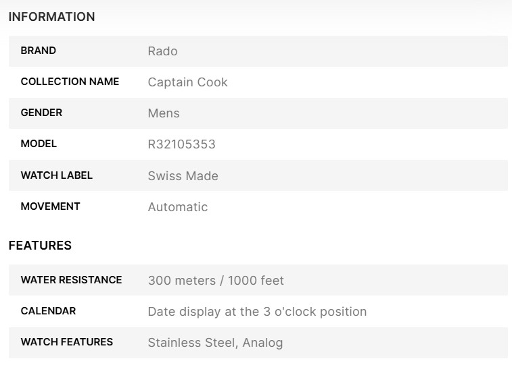Click the MOVEMENT row label
Screen dimensions: 512x365
click(50, 206)
